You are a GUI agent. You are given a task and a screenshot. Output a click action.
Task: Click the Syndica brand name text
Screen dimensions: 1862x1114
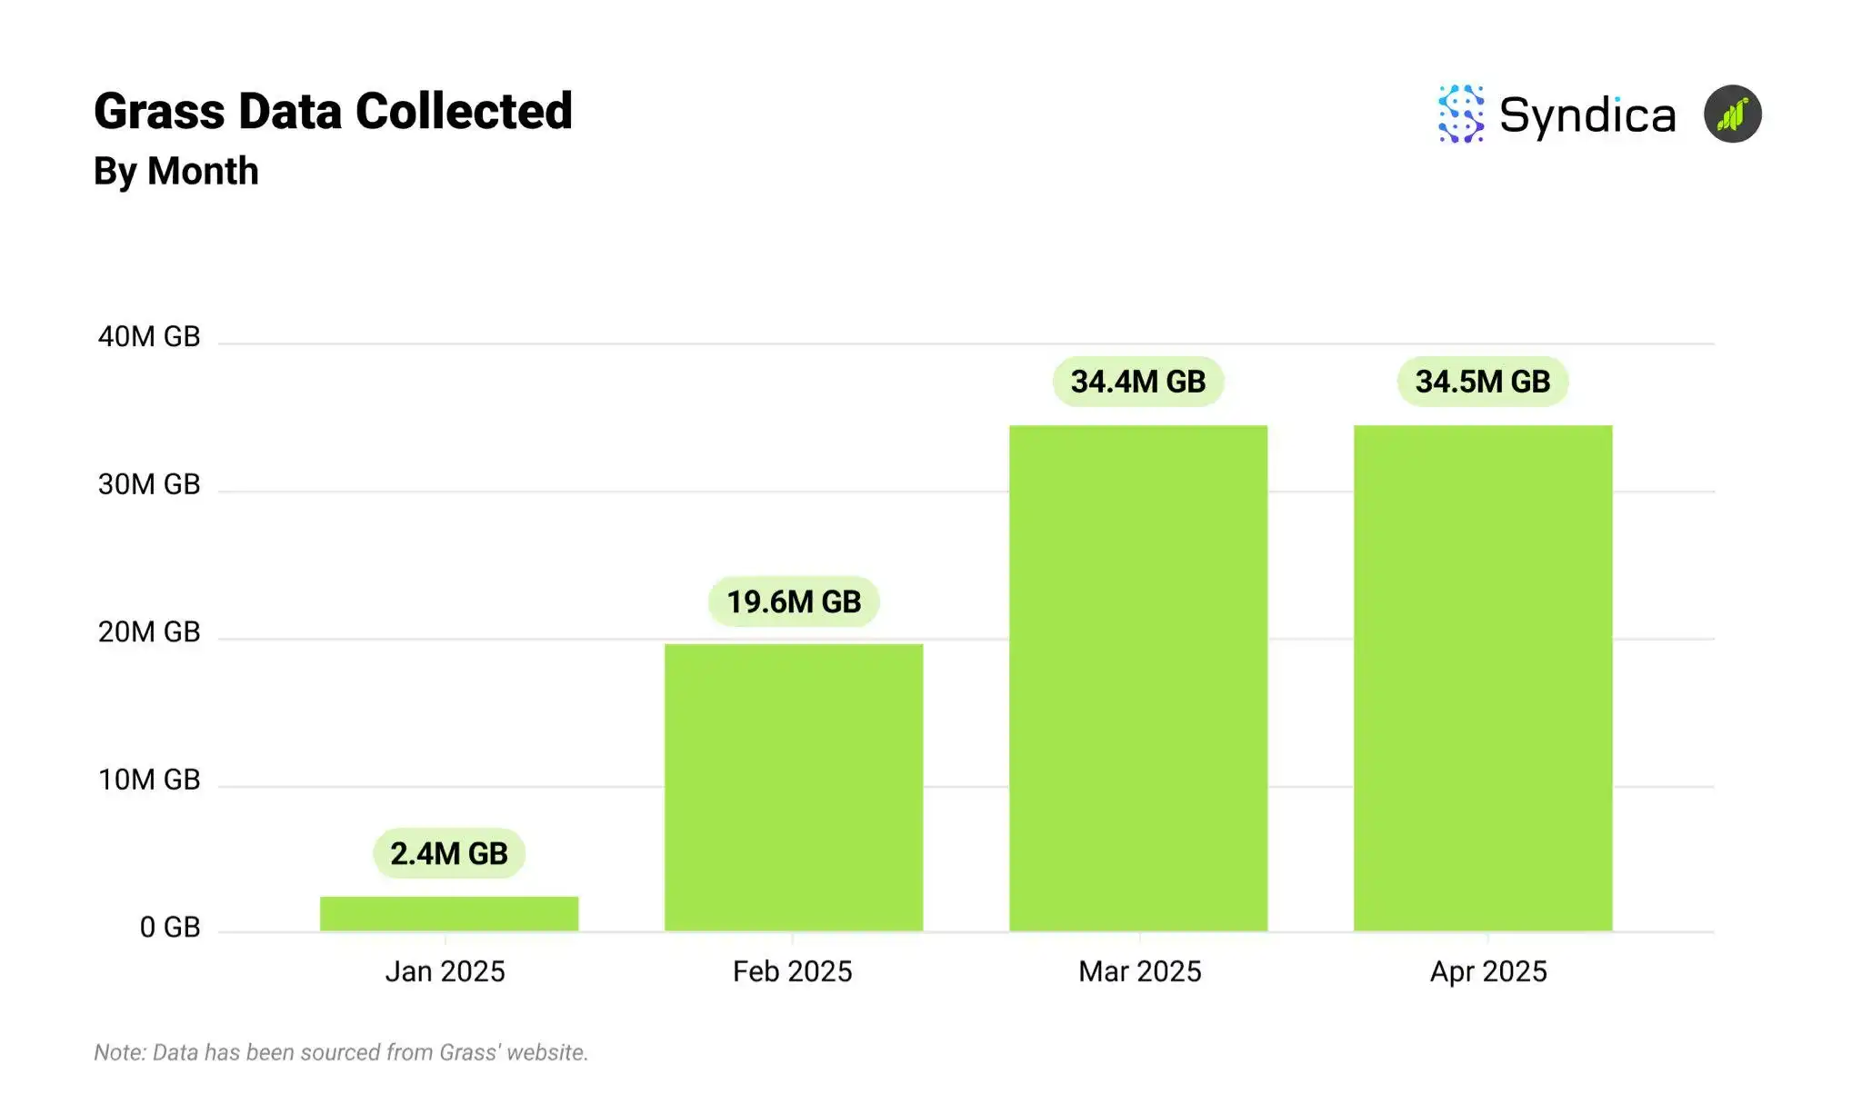click(x=1587, y=115)
